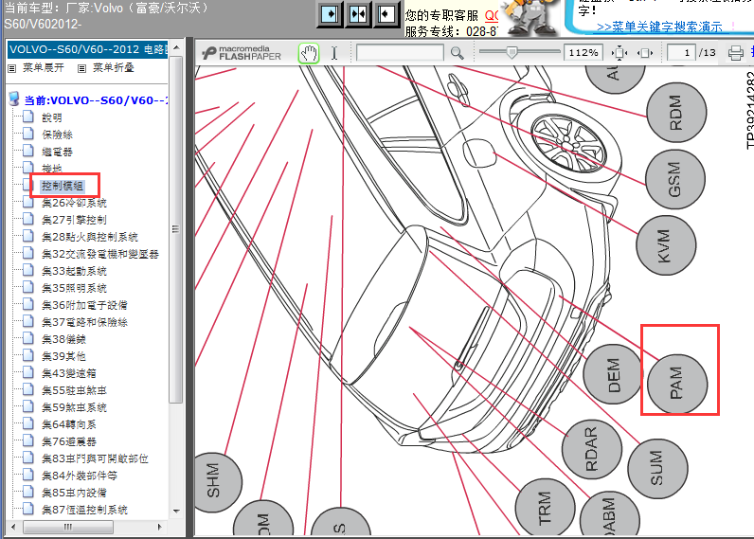This screenshot has width=754, height=539.
Task: Open the 說明 tree item
Action: click(x=52, y=117)
